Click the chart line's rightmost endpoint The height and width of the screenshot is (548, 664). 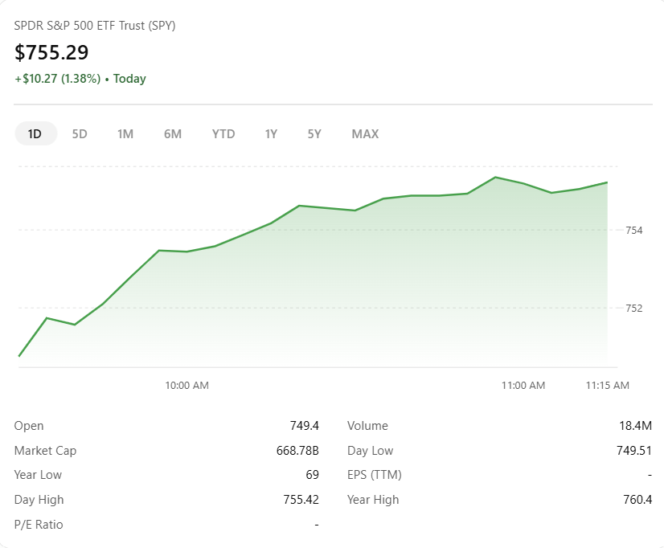607,183
